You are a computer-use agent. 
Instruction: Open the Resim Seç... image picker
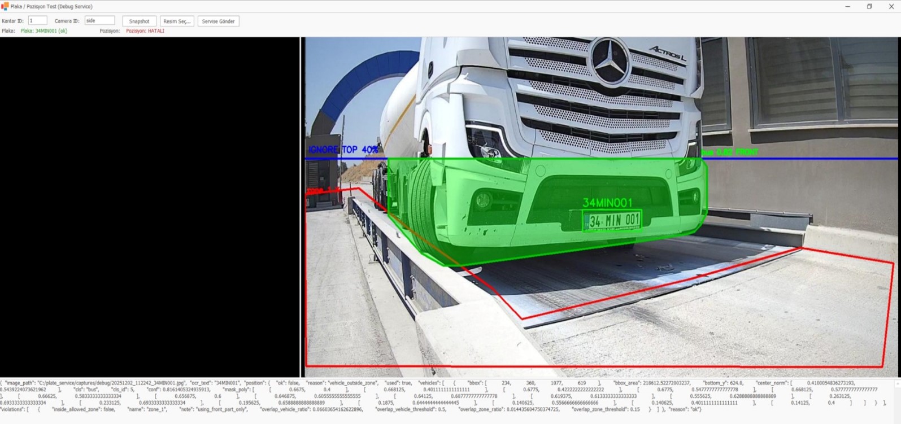[177, 21]
